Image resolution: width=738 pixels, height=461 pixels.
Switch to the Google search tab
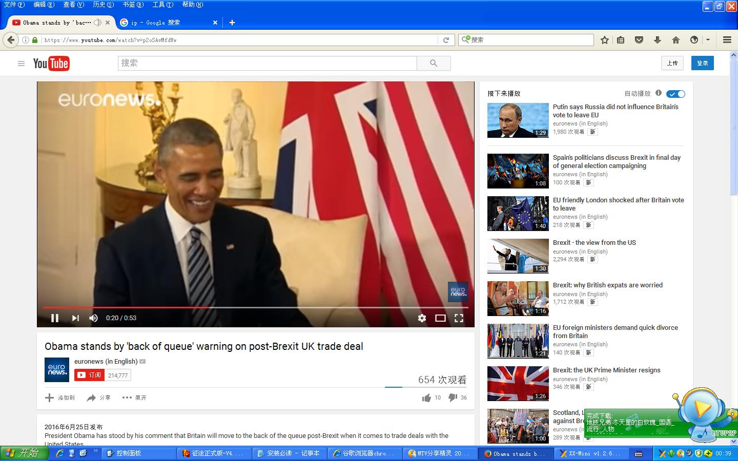tap(163, 23)
